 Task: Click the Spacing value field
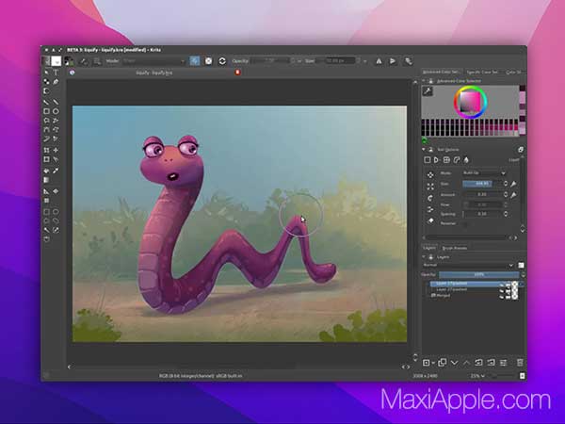click(482, 214)
